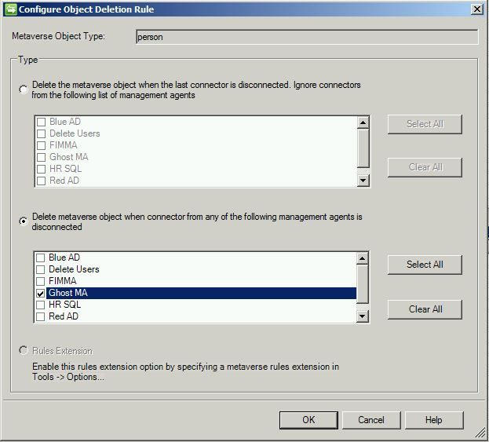
Task: Click the dialog title bar icon
Action: (x=10, y=9)
